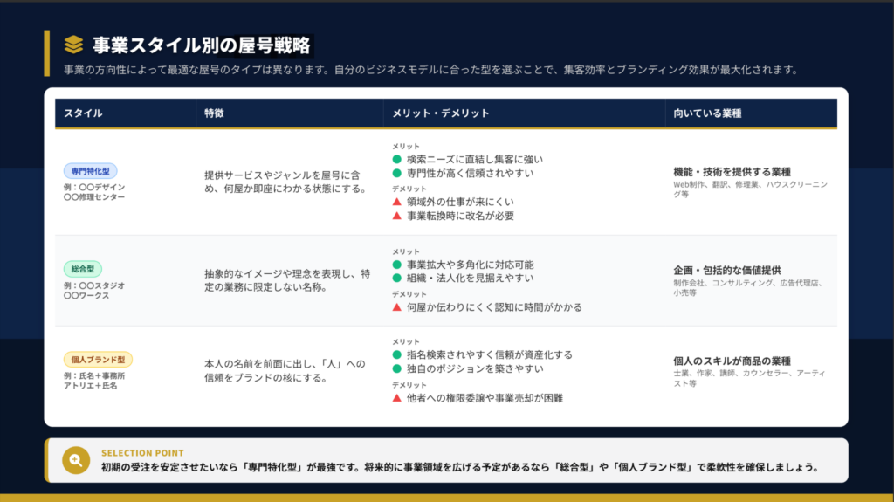
Task: Click the メリット・デメリット column header
Action: [441, 113]
